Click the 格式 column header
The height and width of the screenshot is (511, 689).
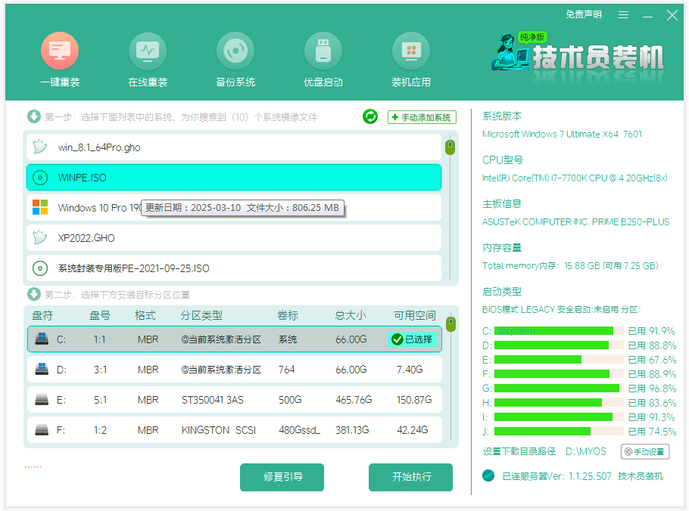[145, 315]
